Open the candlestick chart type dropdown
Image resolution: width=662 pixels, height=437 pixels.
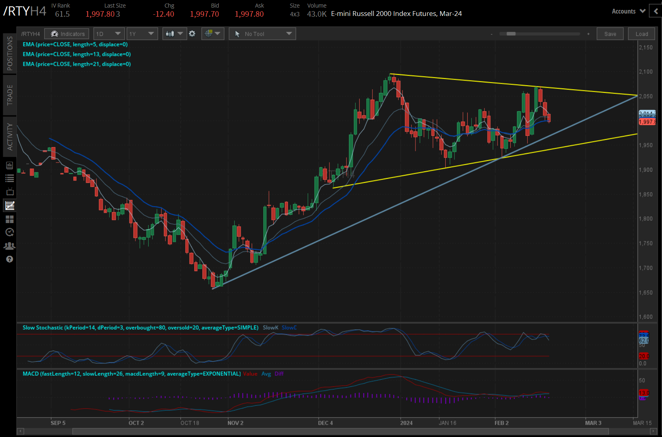pos(174,34)
